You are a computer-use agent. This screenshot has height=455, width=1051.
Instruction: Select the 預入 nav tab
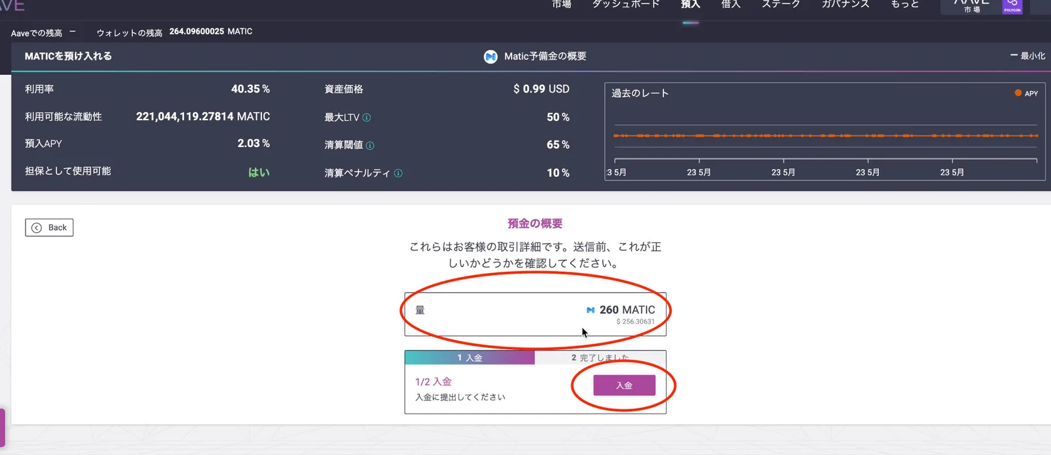[x=690, y=4]
